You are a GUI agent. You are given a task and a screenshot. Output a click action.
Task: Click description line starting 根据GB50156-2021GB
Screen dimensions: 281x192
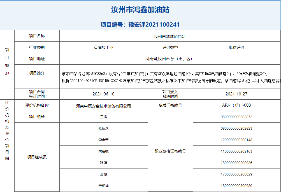(171, 81)
